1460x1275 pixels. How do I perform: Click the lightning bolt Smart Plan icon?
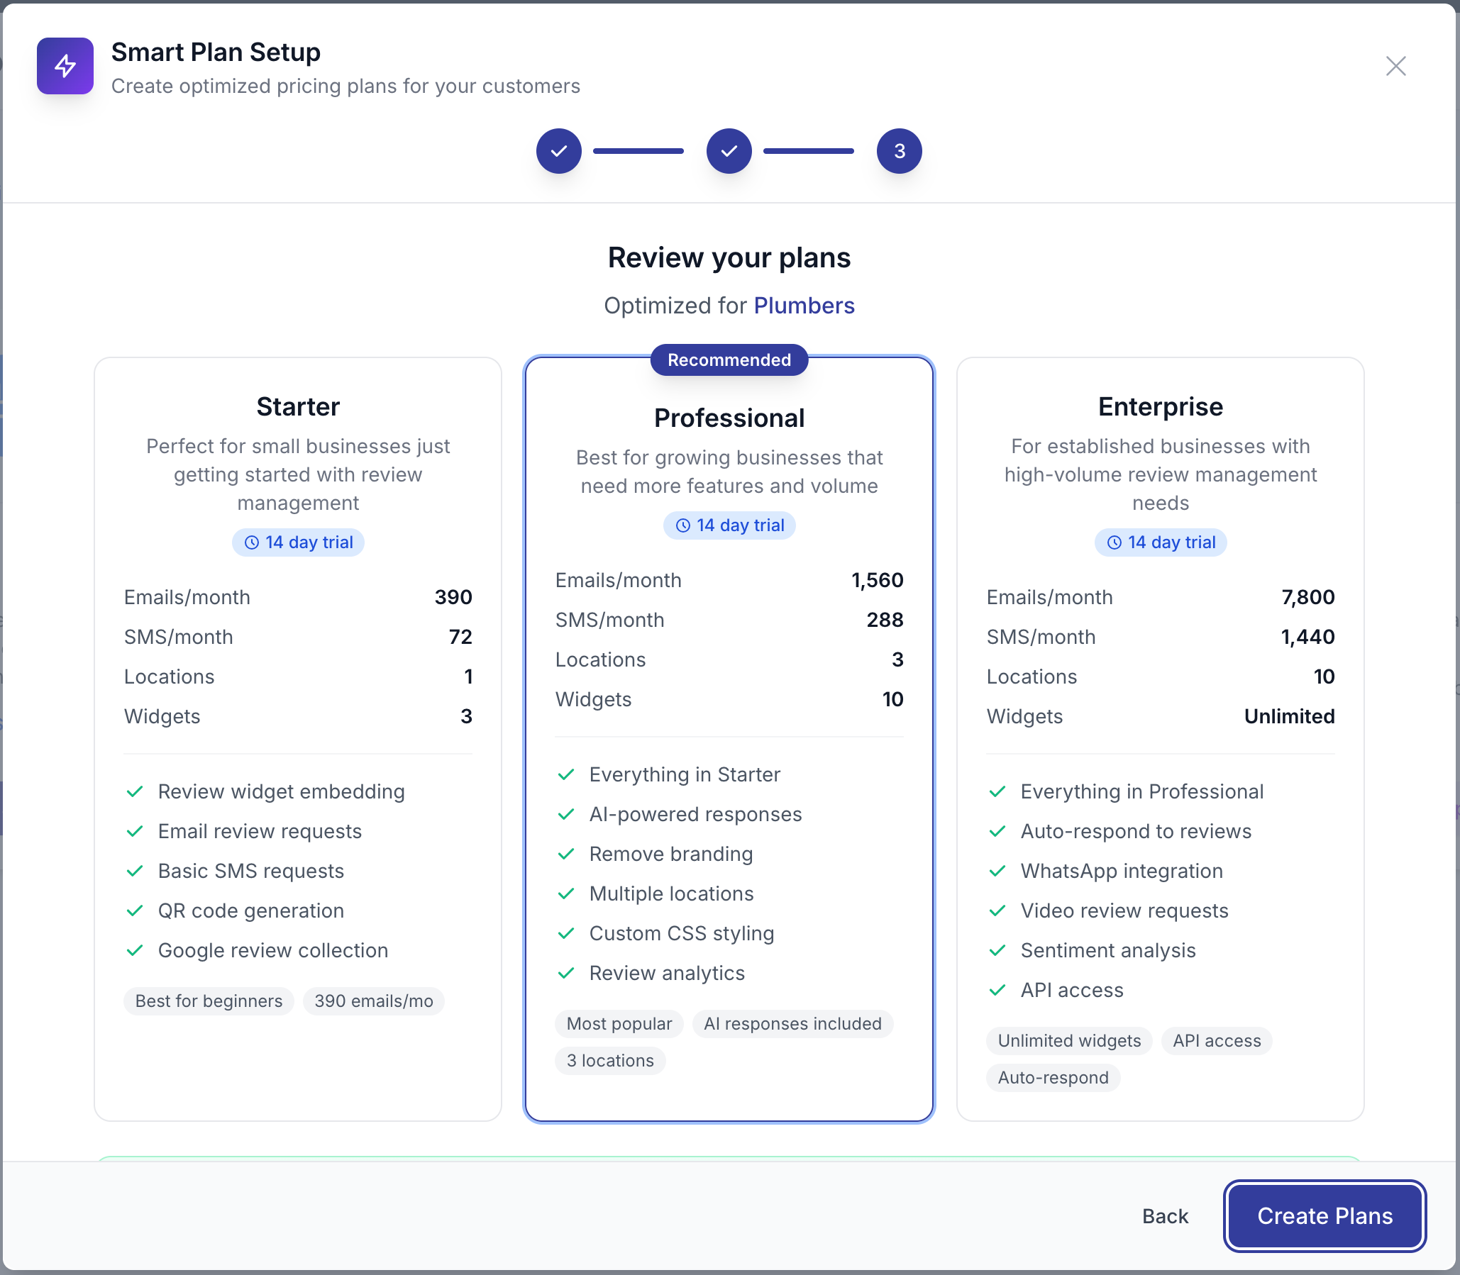(x=65, y=66)
